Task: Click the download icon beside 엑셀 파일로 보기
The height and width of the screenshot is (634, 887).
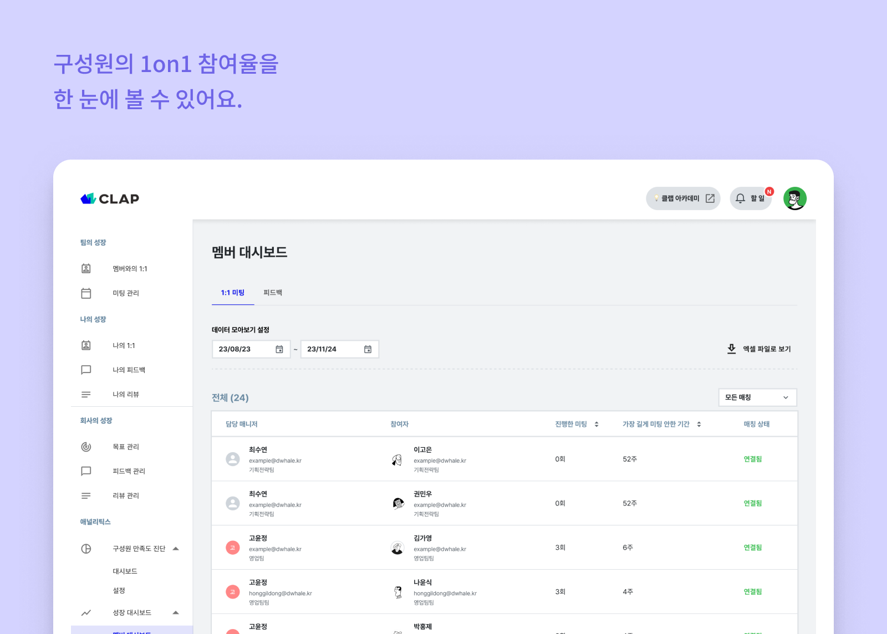Action: 731,349
